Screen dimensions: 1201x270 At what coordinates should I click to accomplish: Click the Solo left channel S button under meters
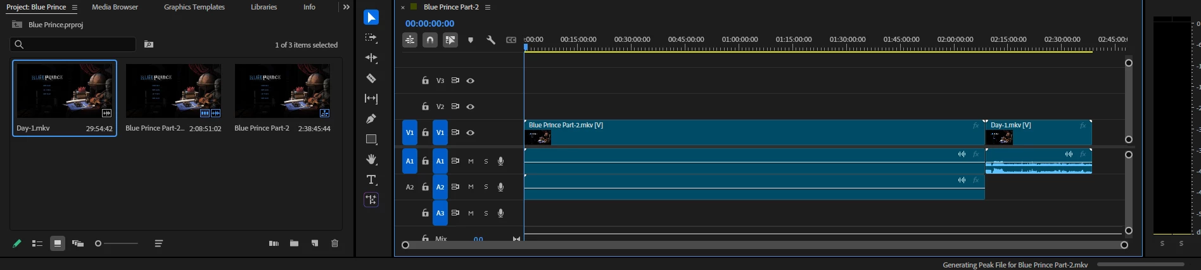tap(1162, 243)
